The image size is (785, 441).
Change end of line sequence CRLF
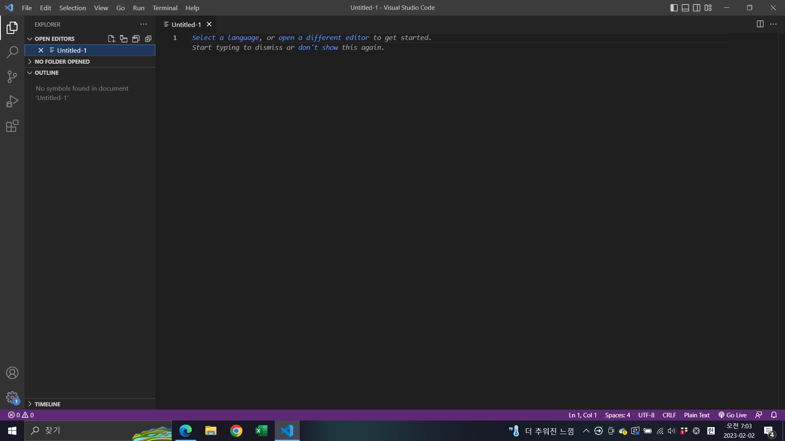click(669, 415)
